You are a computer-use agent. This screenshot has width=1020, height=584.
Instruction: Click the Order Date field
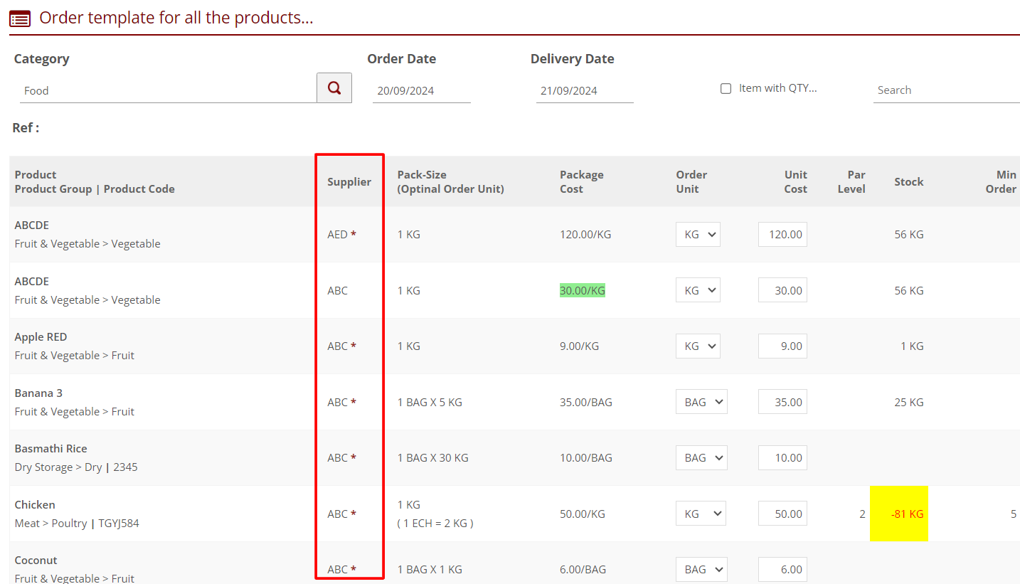coord(421,91)
